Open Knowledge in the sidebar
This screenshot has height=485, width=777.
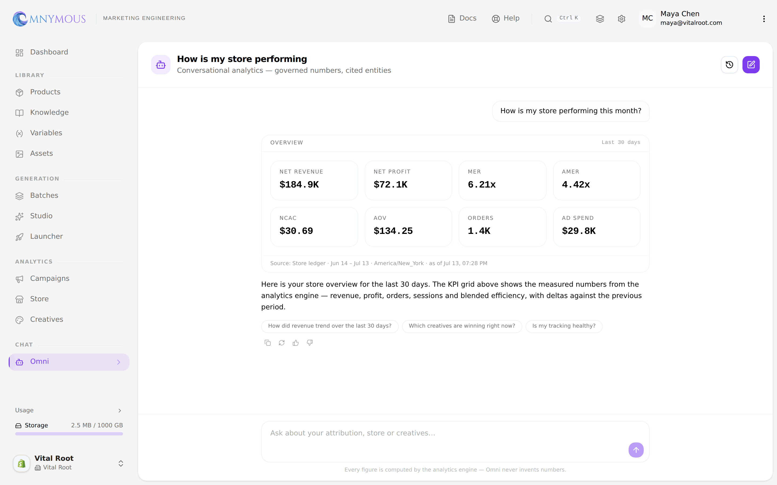click(69, 113)
